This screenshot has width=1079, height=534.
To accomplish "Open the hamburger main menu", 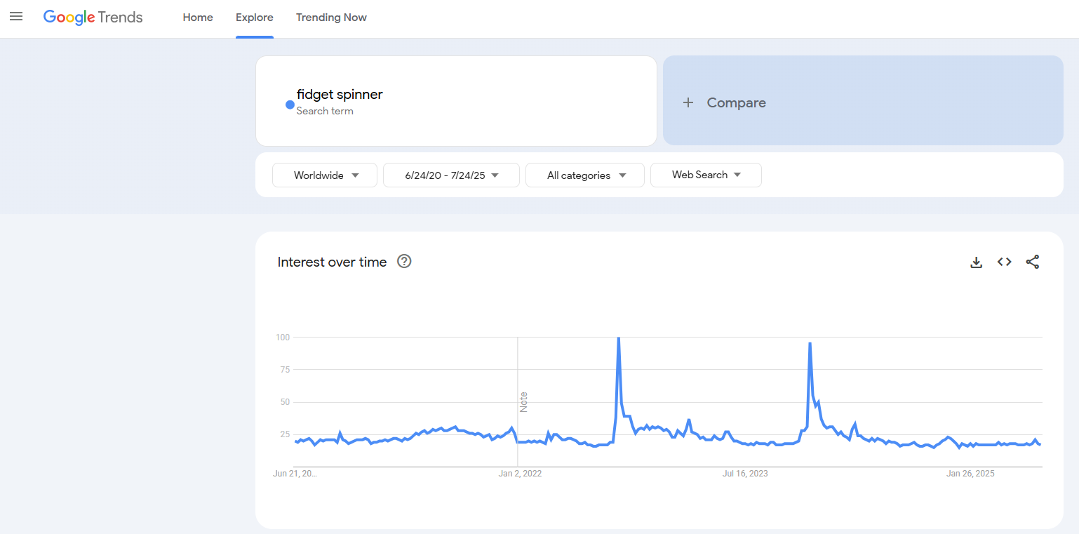I will [x=16, y=17].
